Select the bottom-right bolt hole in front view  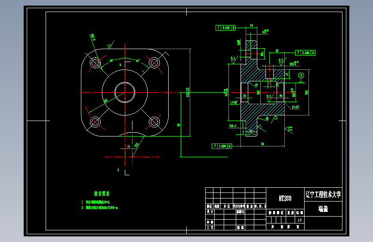[x=154, y=122]
